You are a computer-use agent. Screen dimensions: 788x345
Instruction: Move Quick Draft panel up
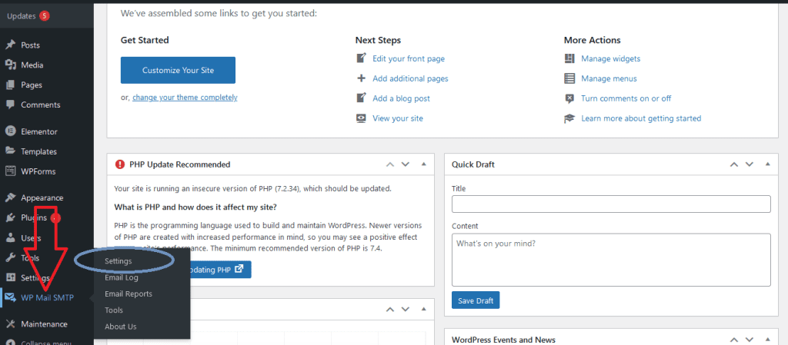[x=734, y=164]
